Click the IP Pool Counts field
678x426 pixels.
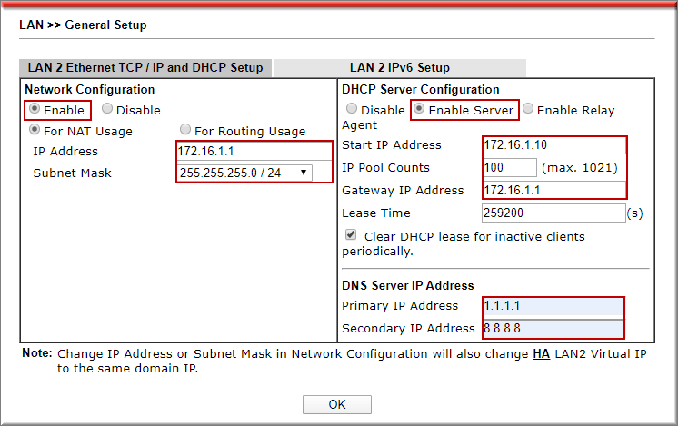509,167
